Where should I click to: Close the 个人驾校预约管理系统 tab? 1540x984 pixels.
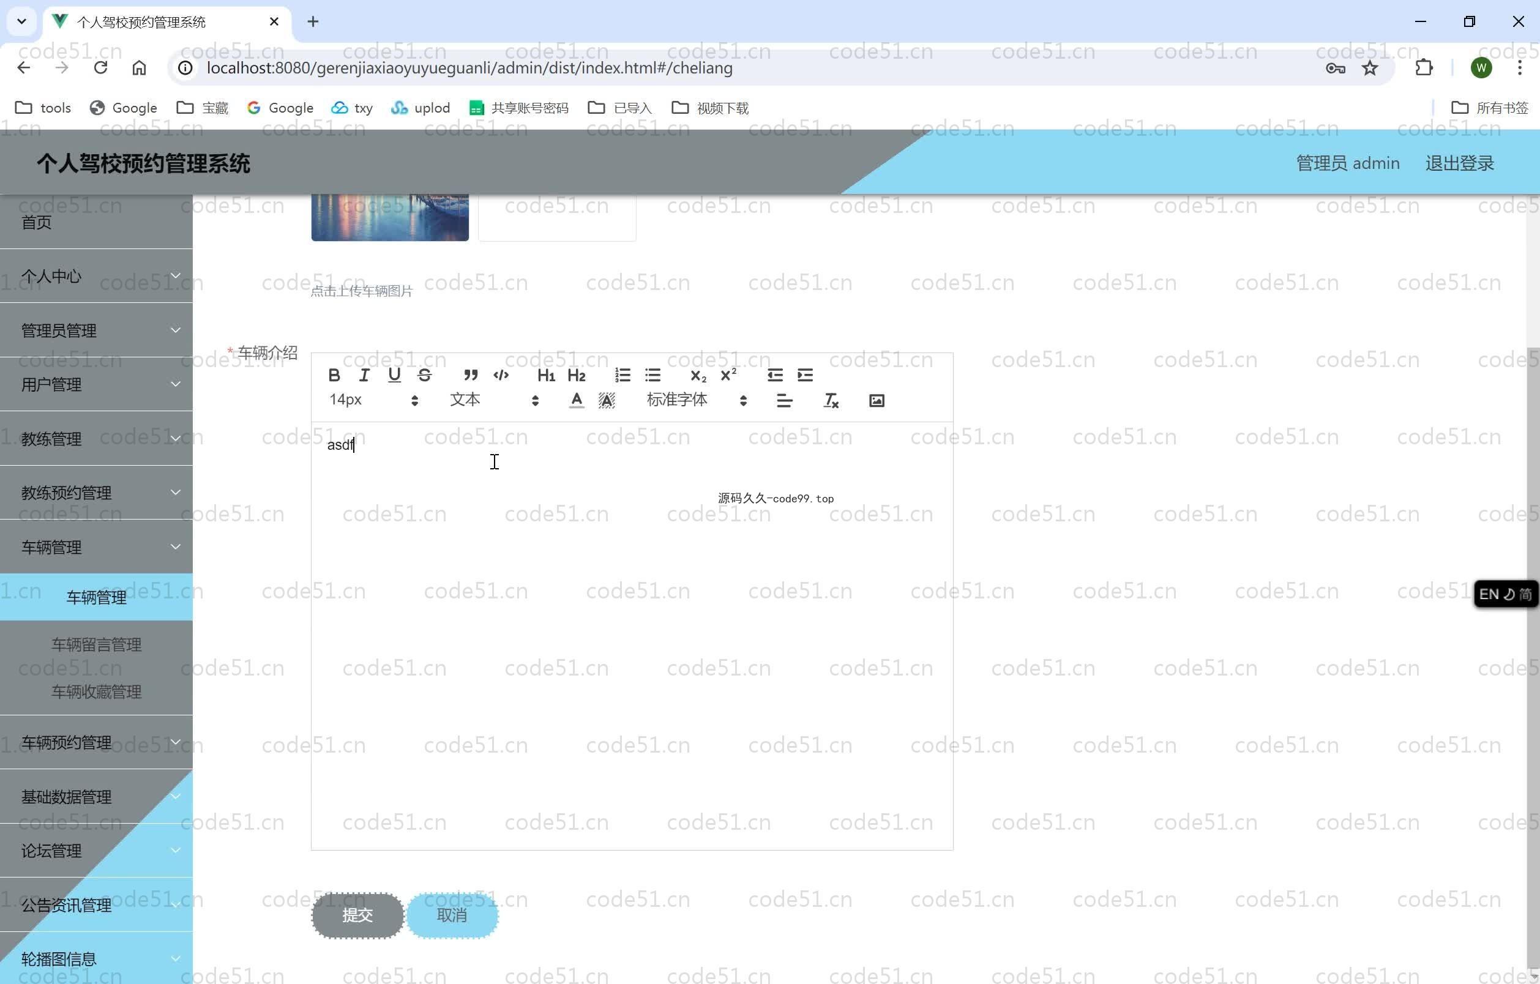(x=274, y=22)
